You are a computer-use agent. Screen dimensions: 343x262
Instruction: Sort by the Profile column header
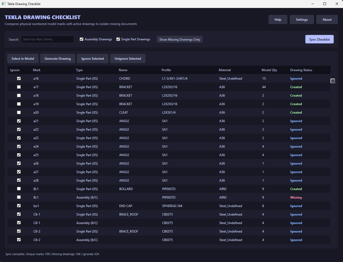pos(166,70)
